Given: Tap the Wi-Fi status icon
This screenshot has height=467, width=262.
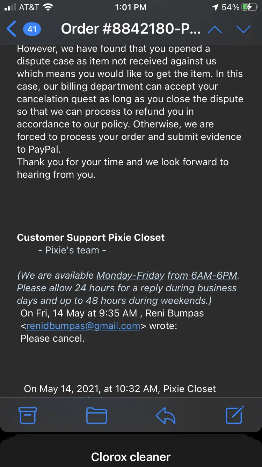Looking at the screenshot, I should (x=48, y=7).
